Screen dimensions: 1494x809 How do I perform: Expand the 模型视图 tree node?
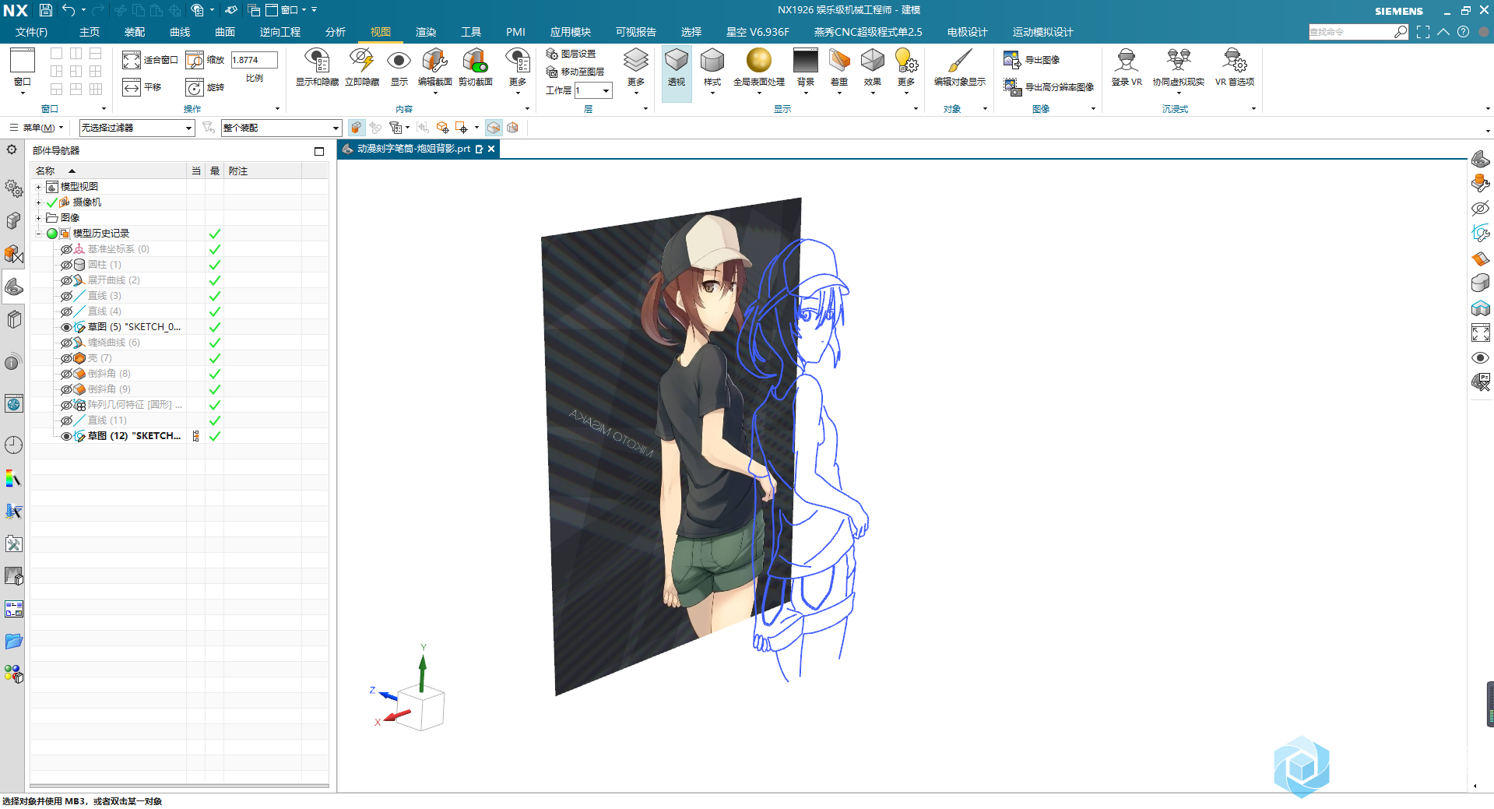(x=38, y=187)
